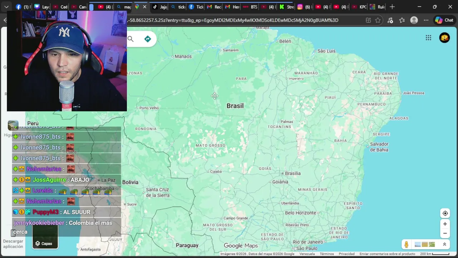Click the Google Maps search magnifier icon
458x258 pixels.
[131, 39]
